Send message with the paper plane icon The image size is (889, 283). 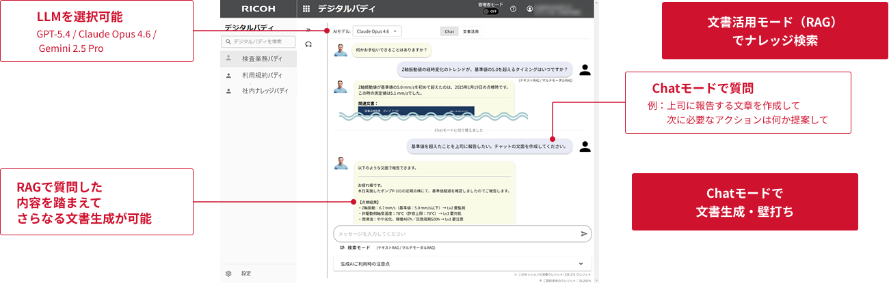click(x=584, y=233)
